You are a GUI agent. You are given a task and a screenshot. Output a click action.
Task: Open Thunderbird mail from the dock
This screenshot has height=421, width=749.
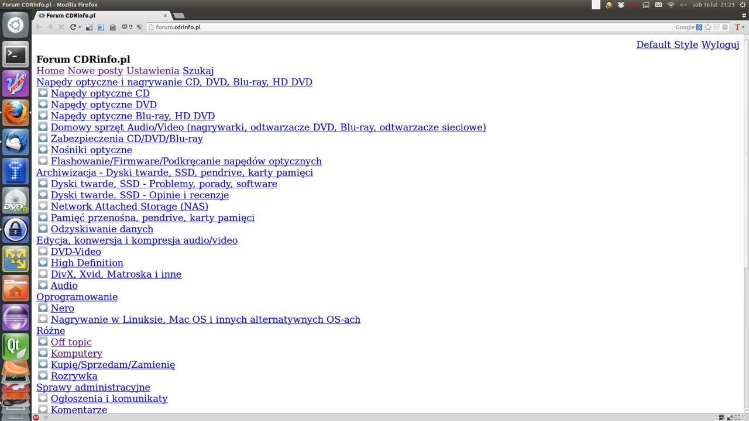(x=15, y=142)
